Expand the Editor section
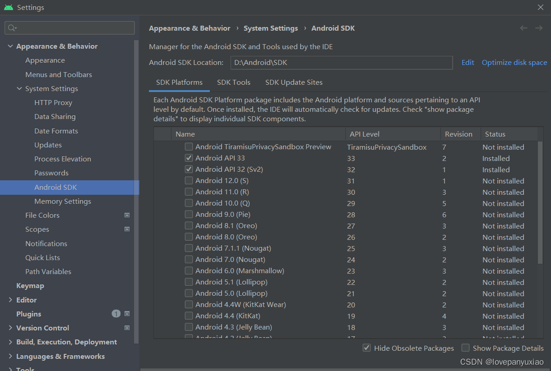Image resolution: width=551 pixels, height=371 pixels. pos(10,300)
